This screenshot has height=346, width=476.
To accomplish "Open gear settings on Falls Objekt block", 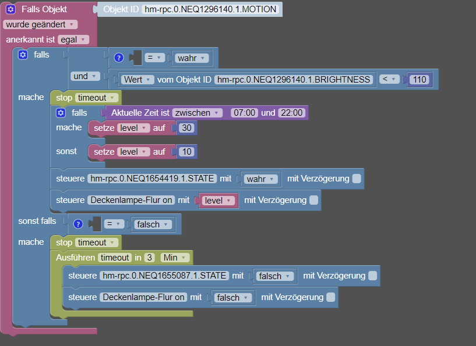I will (10, 9).
